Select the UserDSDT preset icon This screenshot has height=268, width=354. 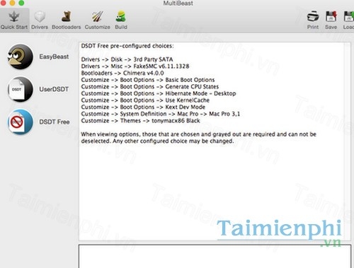click(20, 89)
